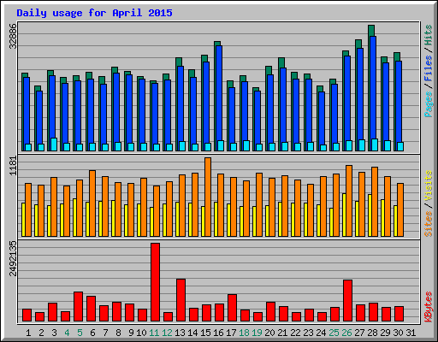Select day 10 on the date axis
The height and width of the screenshot is (342, 438).
pos(141,333)
